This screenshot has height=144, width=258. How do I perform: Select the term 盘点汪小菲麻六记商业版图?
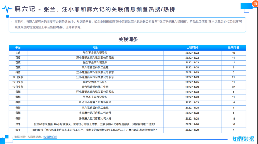click(95, 102)
